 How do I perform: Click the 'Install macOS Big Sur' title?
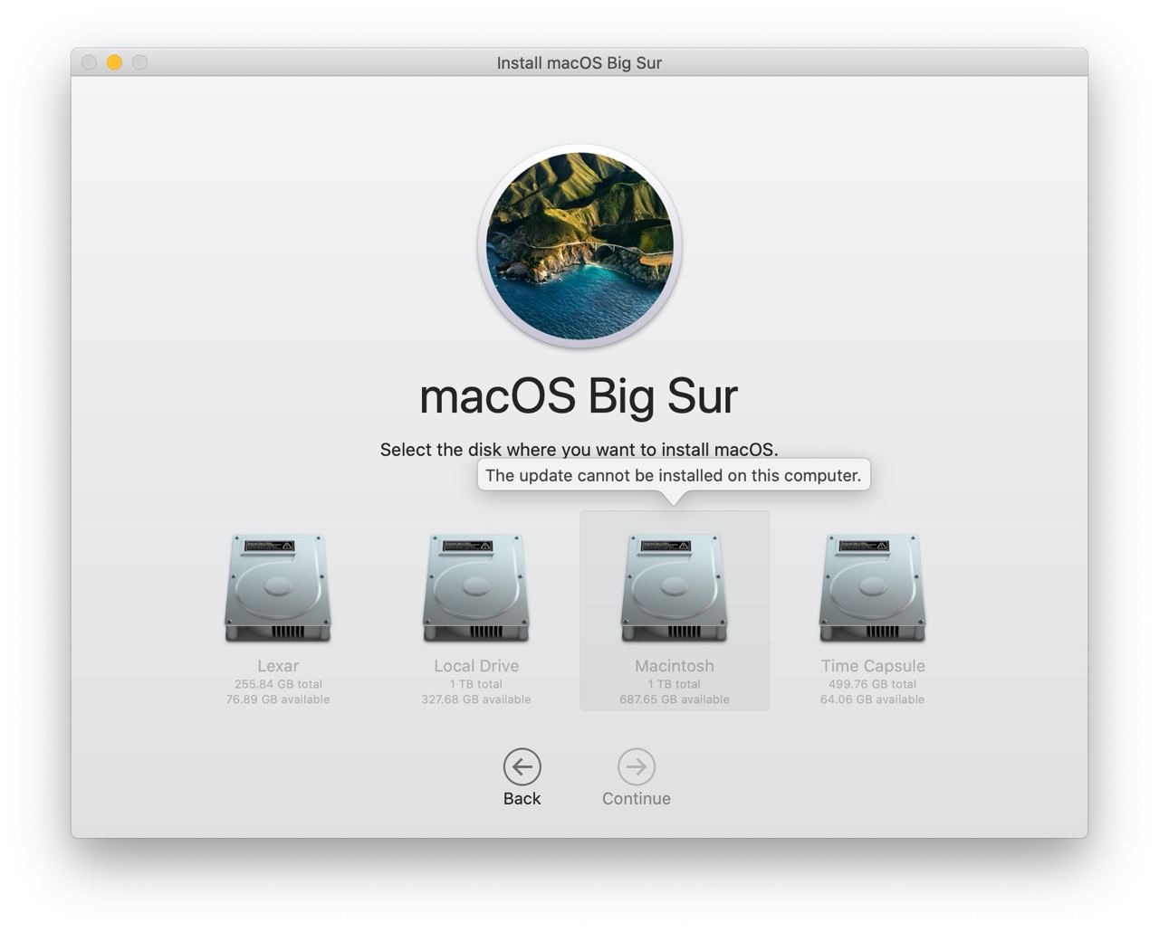(x=579, y=62)
